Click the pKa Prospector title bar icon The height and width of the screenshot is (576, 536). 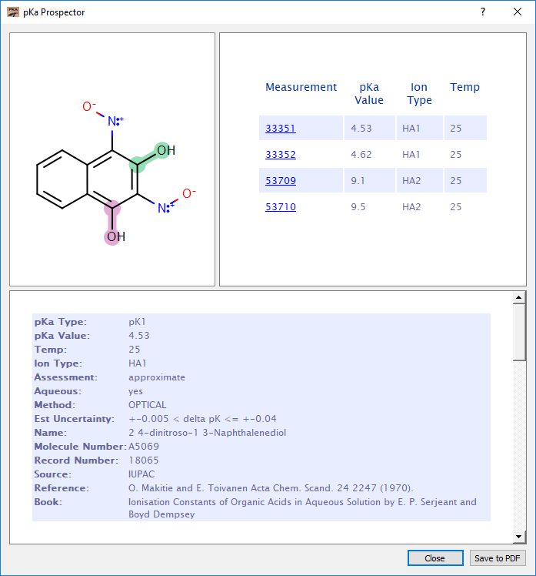[12, 12]
